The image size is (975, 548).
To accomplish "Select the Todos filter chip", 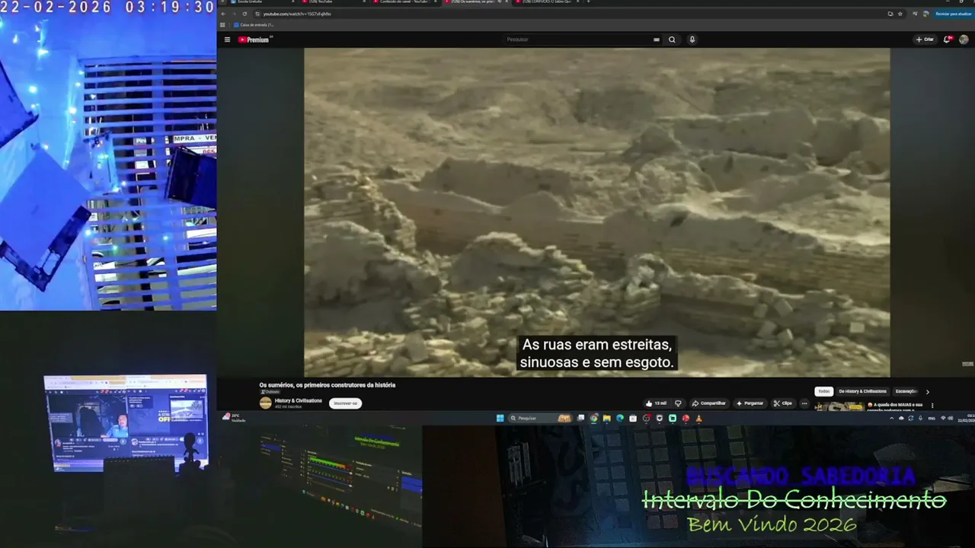I will (x=823, y=391).
